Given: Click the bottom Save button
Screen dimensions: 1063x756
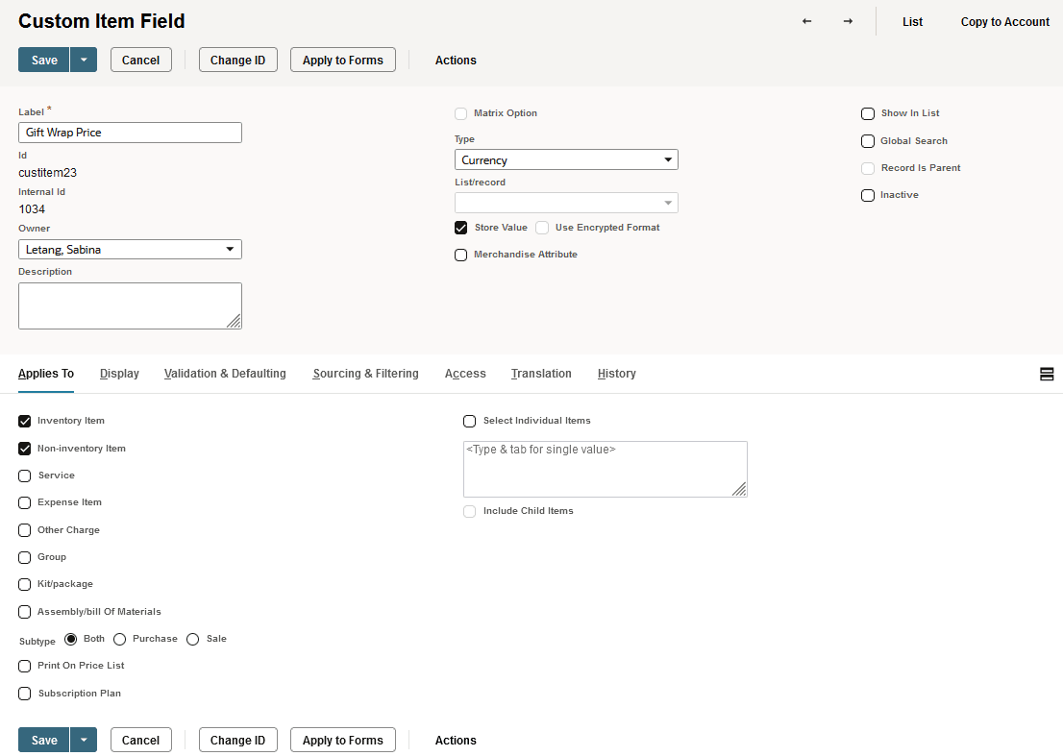Looking at the screenshot, I should click(44, 740).
